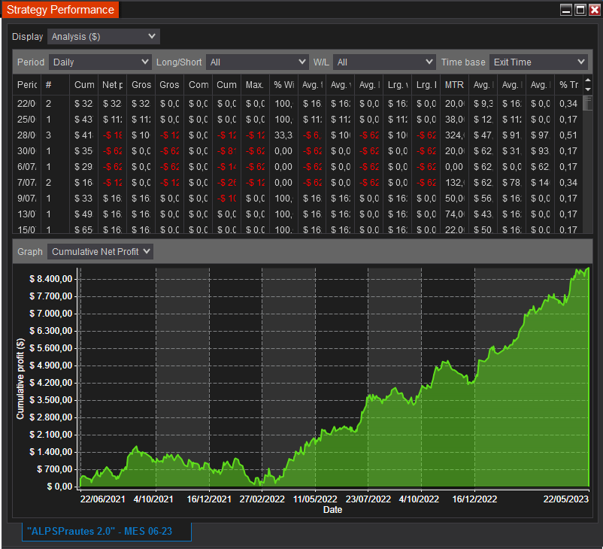The image size is (603, 549).
Task: Select the ALPSPrautes 2.0 MES 06-23 tab
Action: tap(107, 531)
